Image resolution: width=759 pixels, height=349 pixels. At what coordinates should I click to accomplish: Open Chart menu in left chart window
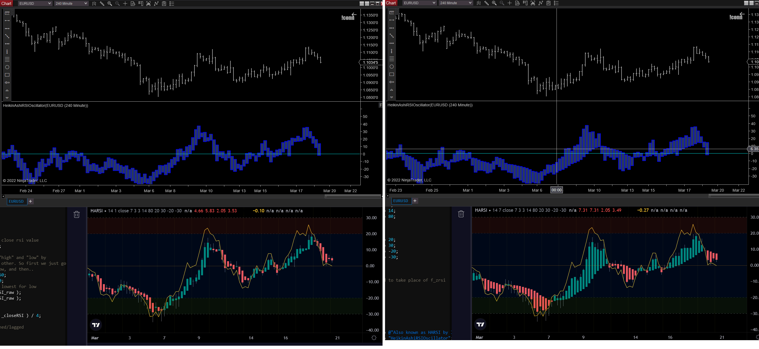(6, 4)
